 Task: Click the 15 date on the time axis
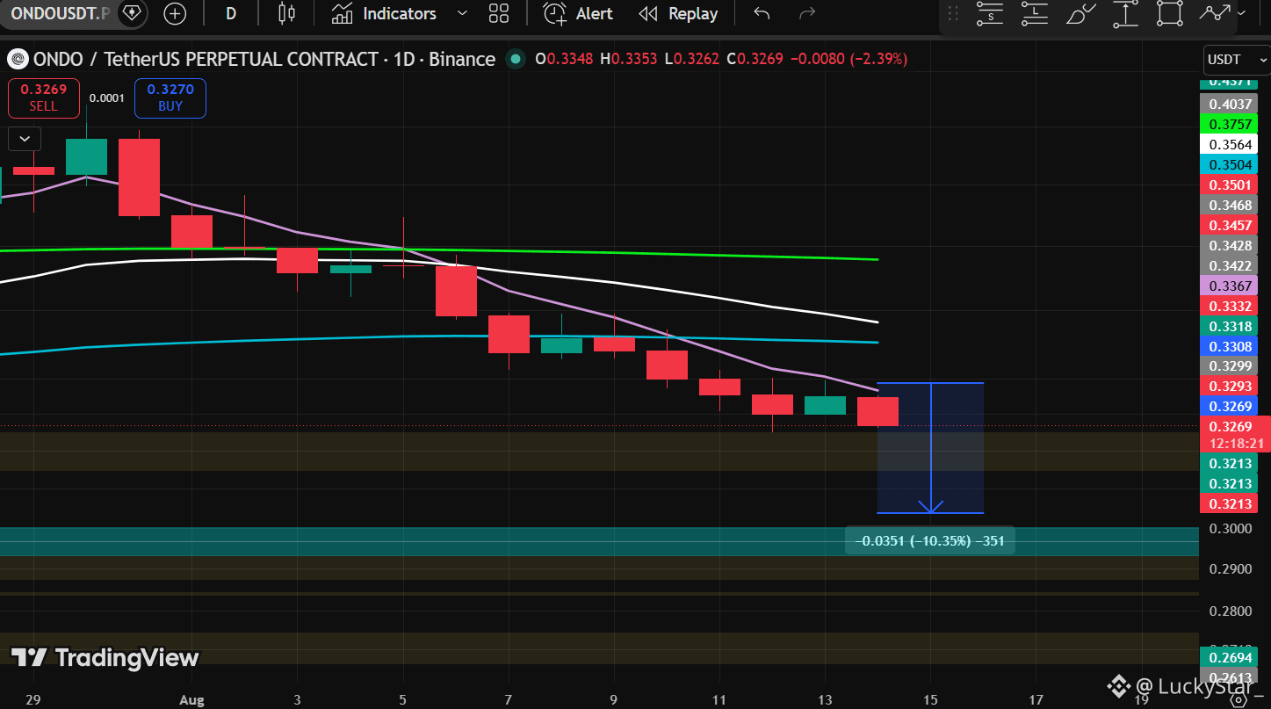click(930, 699)
